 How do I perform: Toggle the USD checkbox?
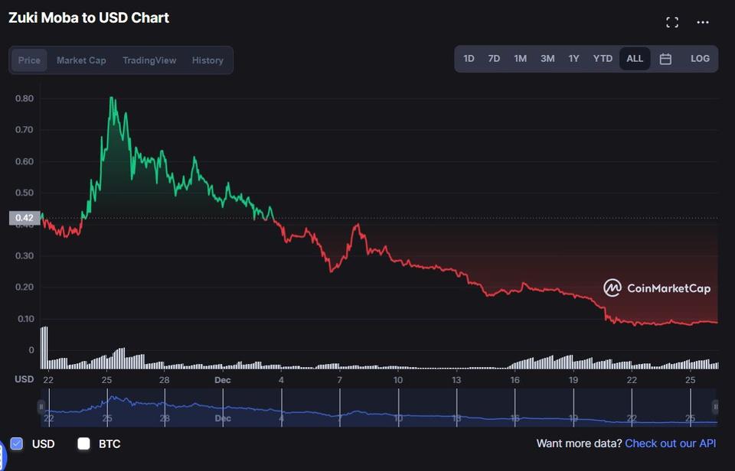point(17,443)
